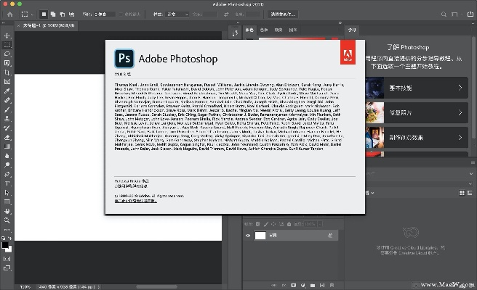Select the Move tool
Image resolution: width=477 pixels, height=290 pixels.
point(7,36)
